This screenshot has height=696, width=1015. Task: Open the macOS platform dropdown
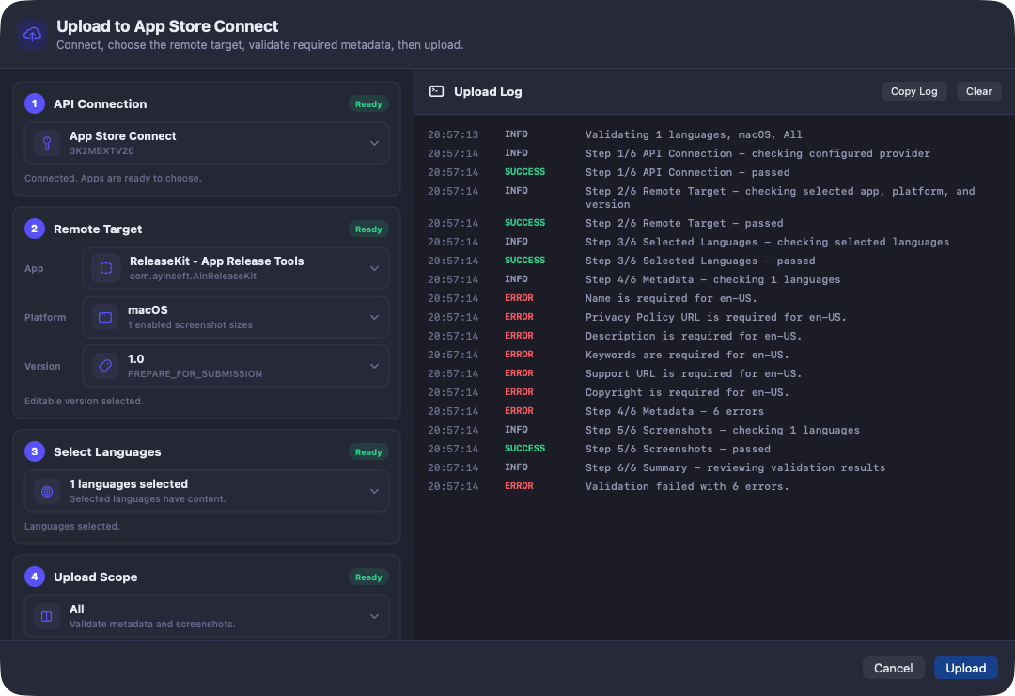pos(236,318)
